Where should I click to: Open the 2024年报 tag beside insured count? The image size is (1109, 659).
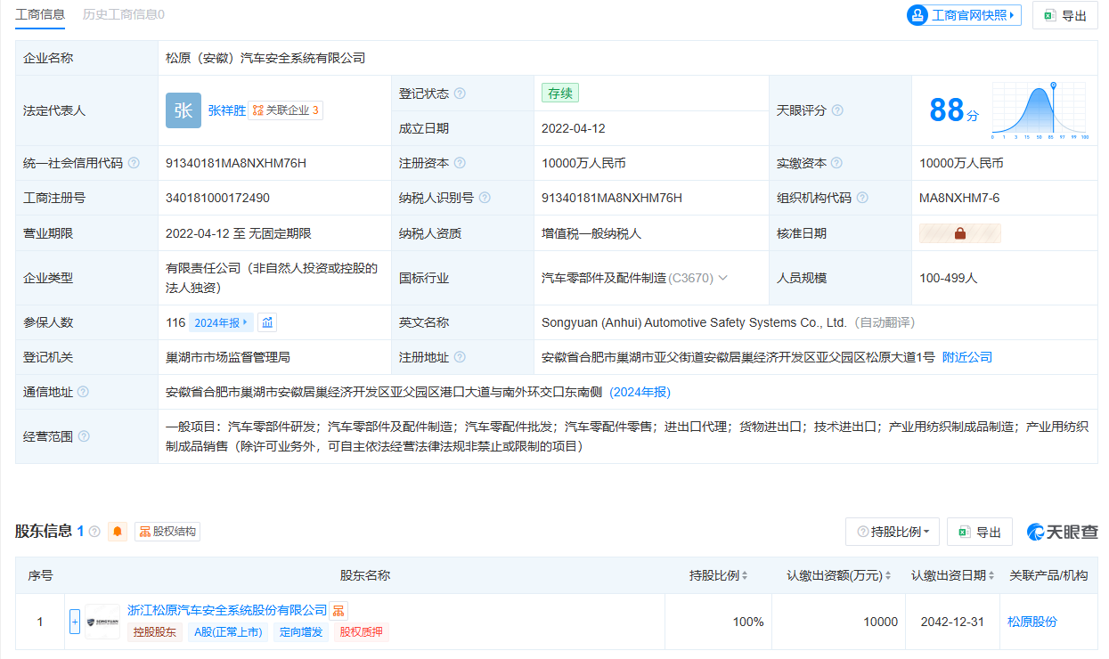tap(221, 322)
